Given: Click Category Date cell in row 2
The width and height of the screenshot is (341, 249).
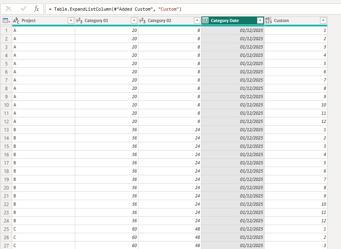Looking at the screenshot, I should click(x=233, y=39).
